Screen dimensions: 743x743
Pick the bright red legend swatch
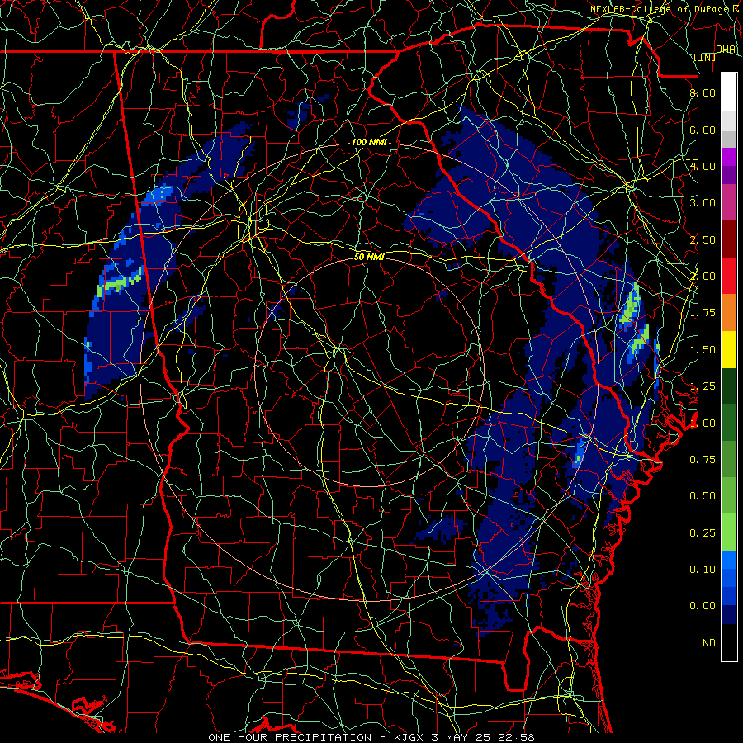tap(729, 277)
